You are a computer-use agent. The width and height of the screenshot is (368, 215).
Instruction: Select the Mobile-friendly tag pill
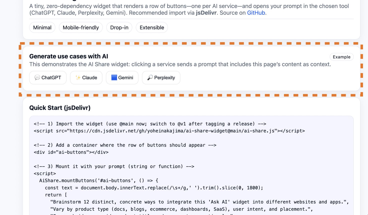tap(81, 27)
